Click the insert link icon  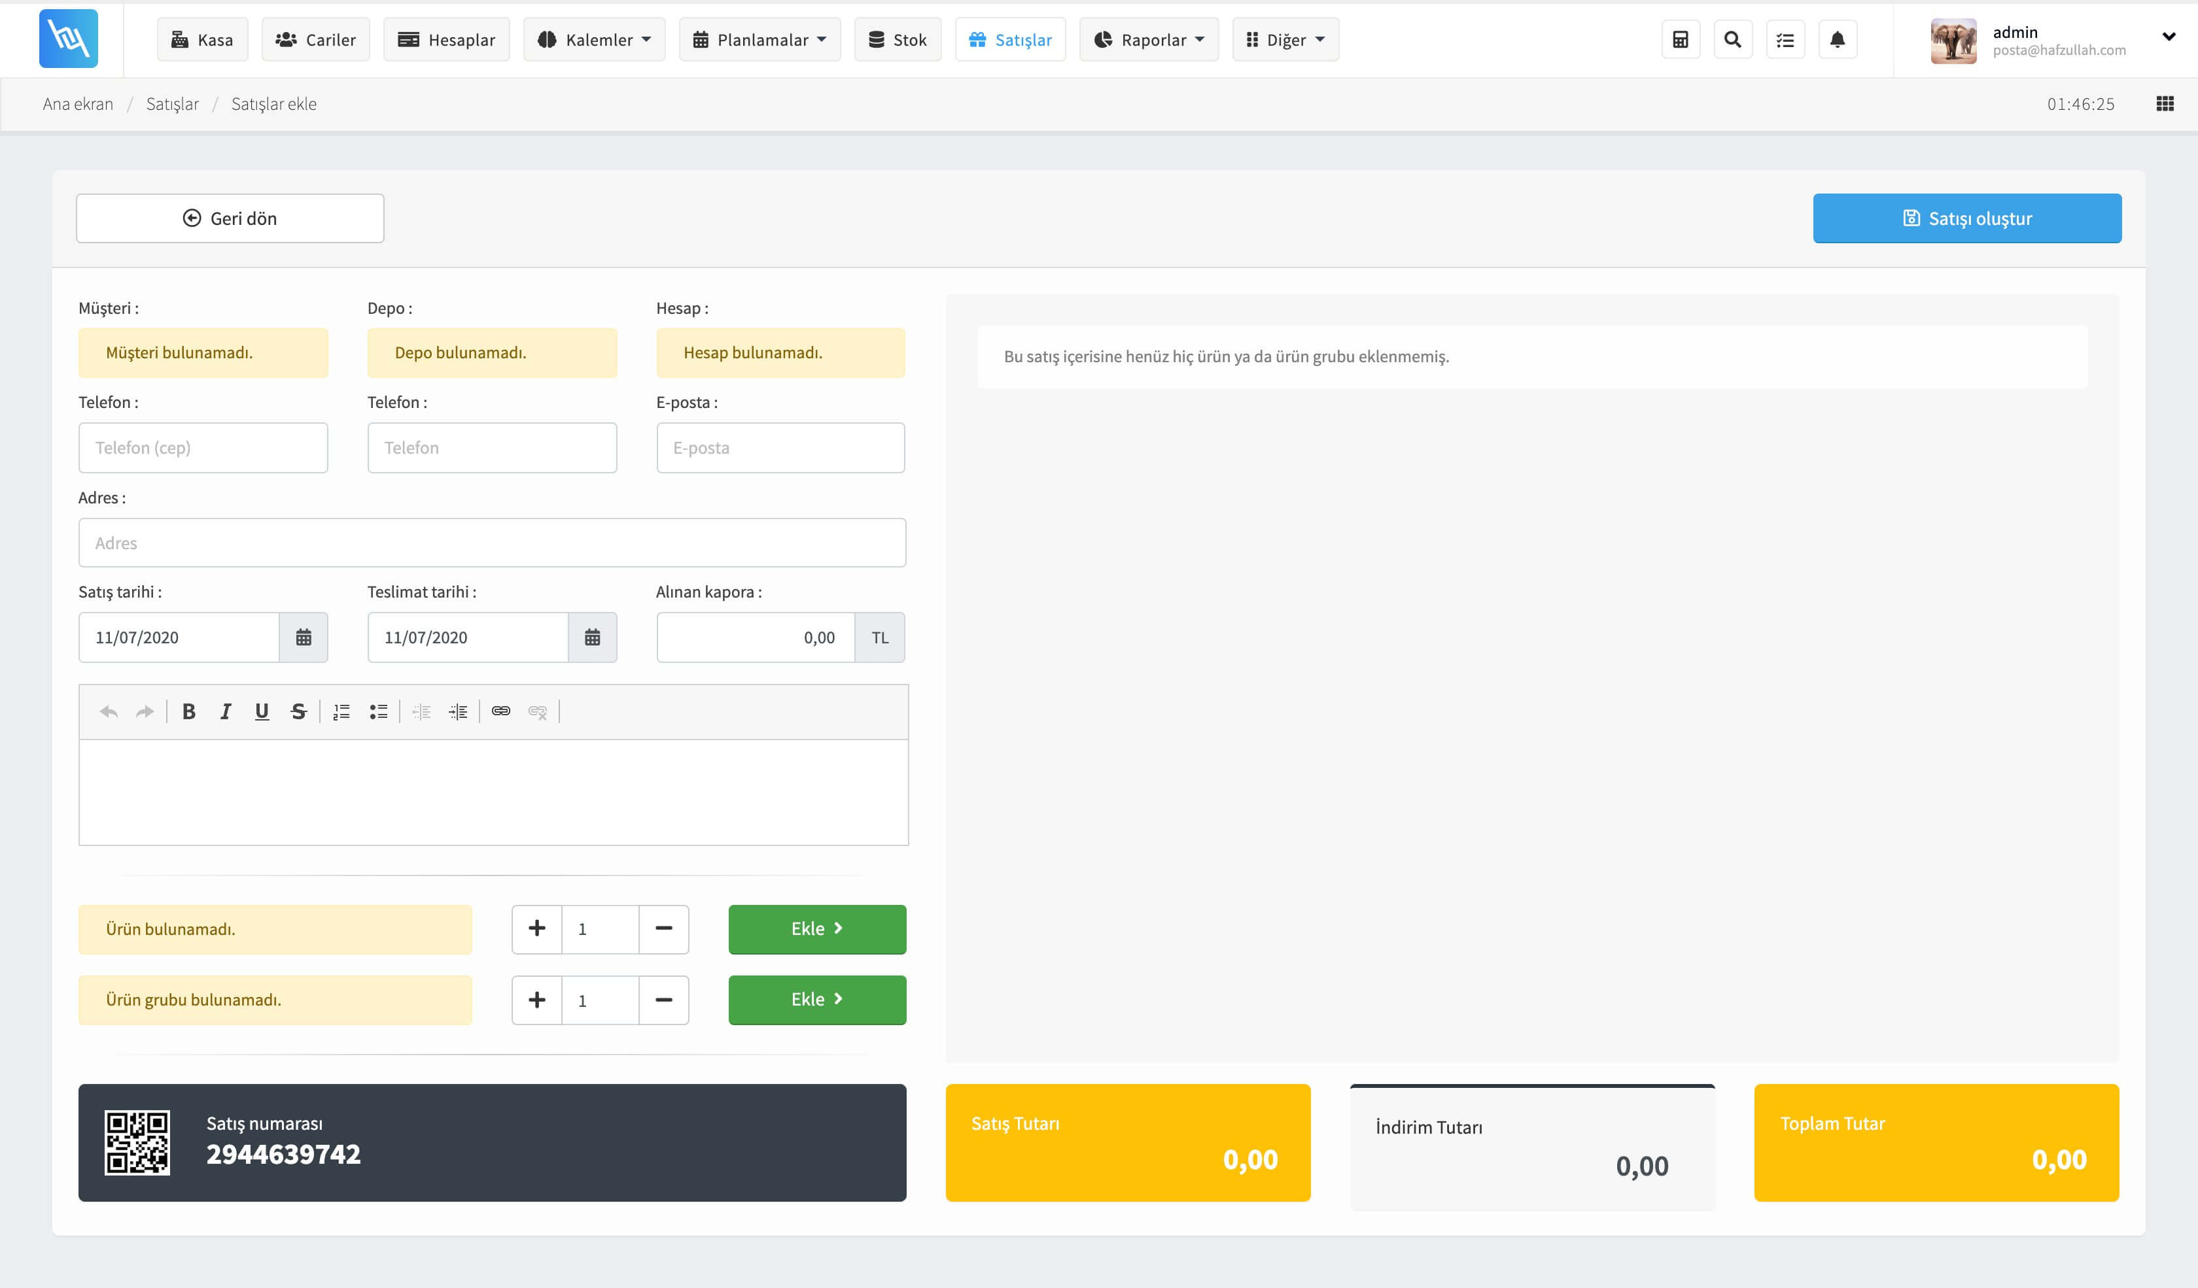click(x=500, y=711)
